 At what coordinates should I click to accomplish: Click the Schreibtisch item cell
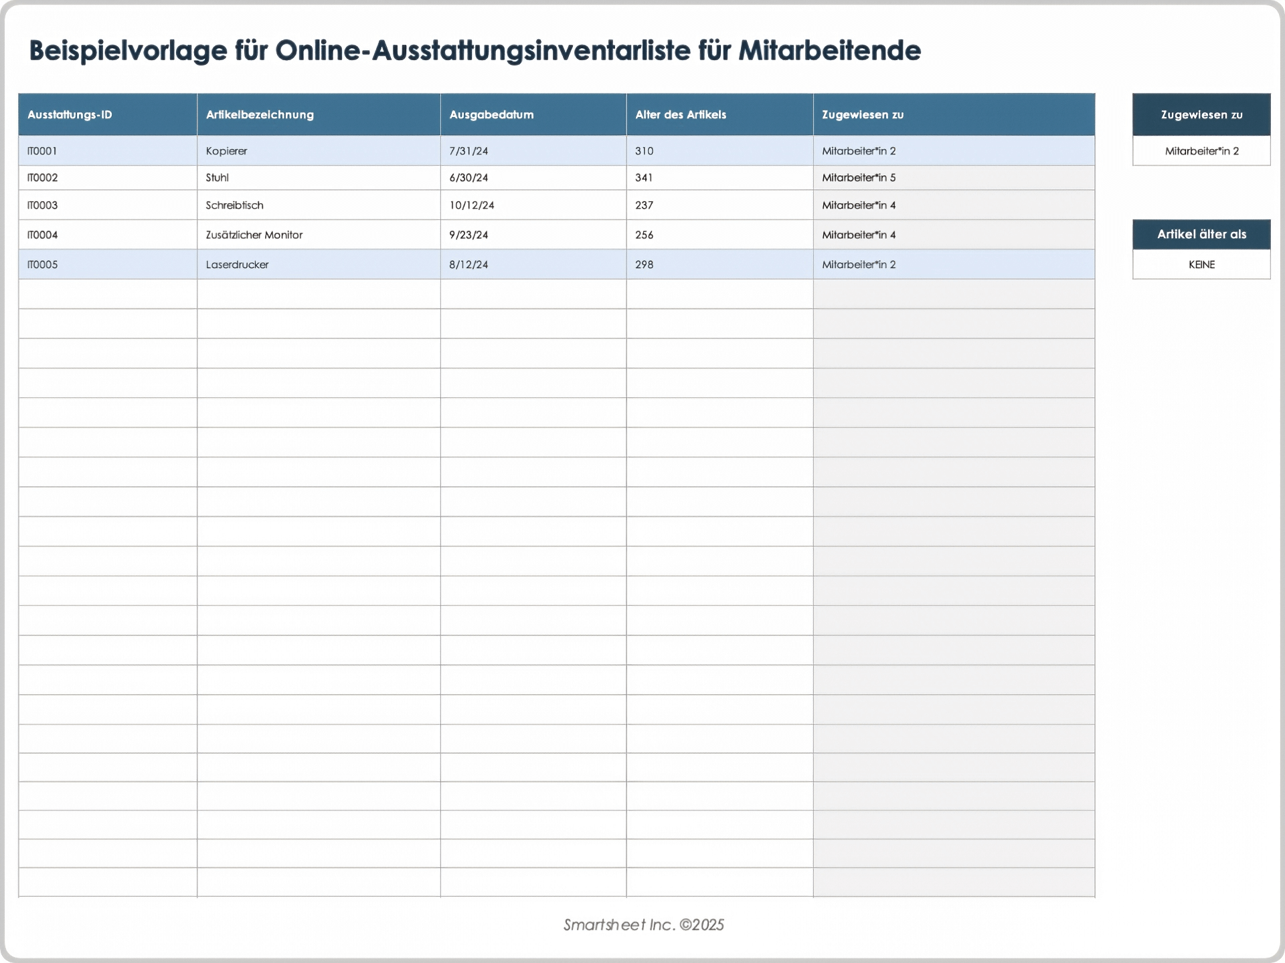[318, 205]
